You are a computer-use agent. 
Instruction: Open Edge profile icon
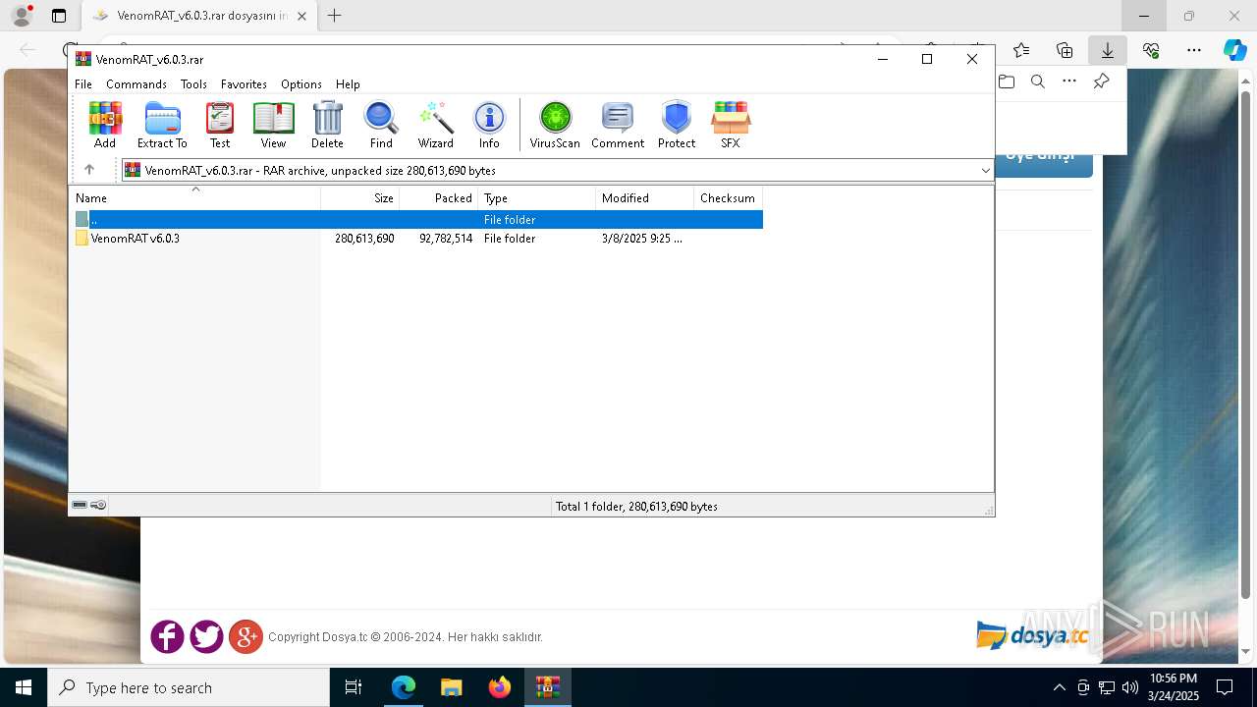(22, 16)
